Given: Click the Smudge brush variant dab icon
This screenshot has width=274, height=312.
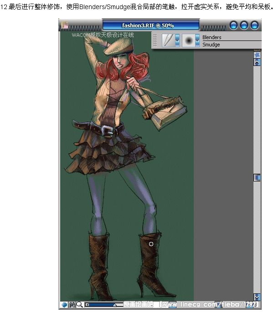Looking at the screenshot, I should click(188, 40).
